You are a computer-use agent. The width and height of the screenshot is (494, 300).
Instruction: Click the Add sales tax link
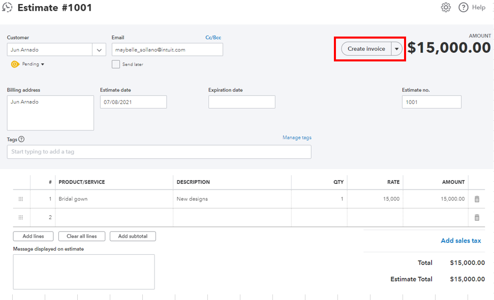(x=460, y=241)
